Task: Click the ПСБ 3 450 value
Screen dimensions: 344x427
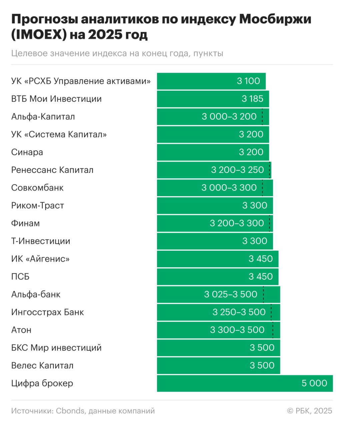Action: coord(261,277)
